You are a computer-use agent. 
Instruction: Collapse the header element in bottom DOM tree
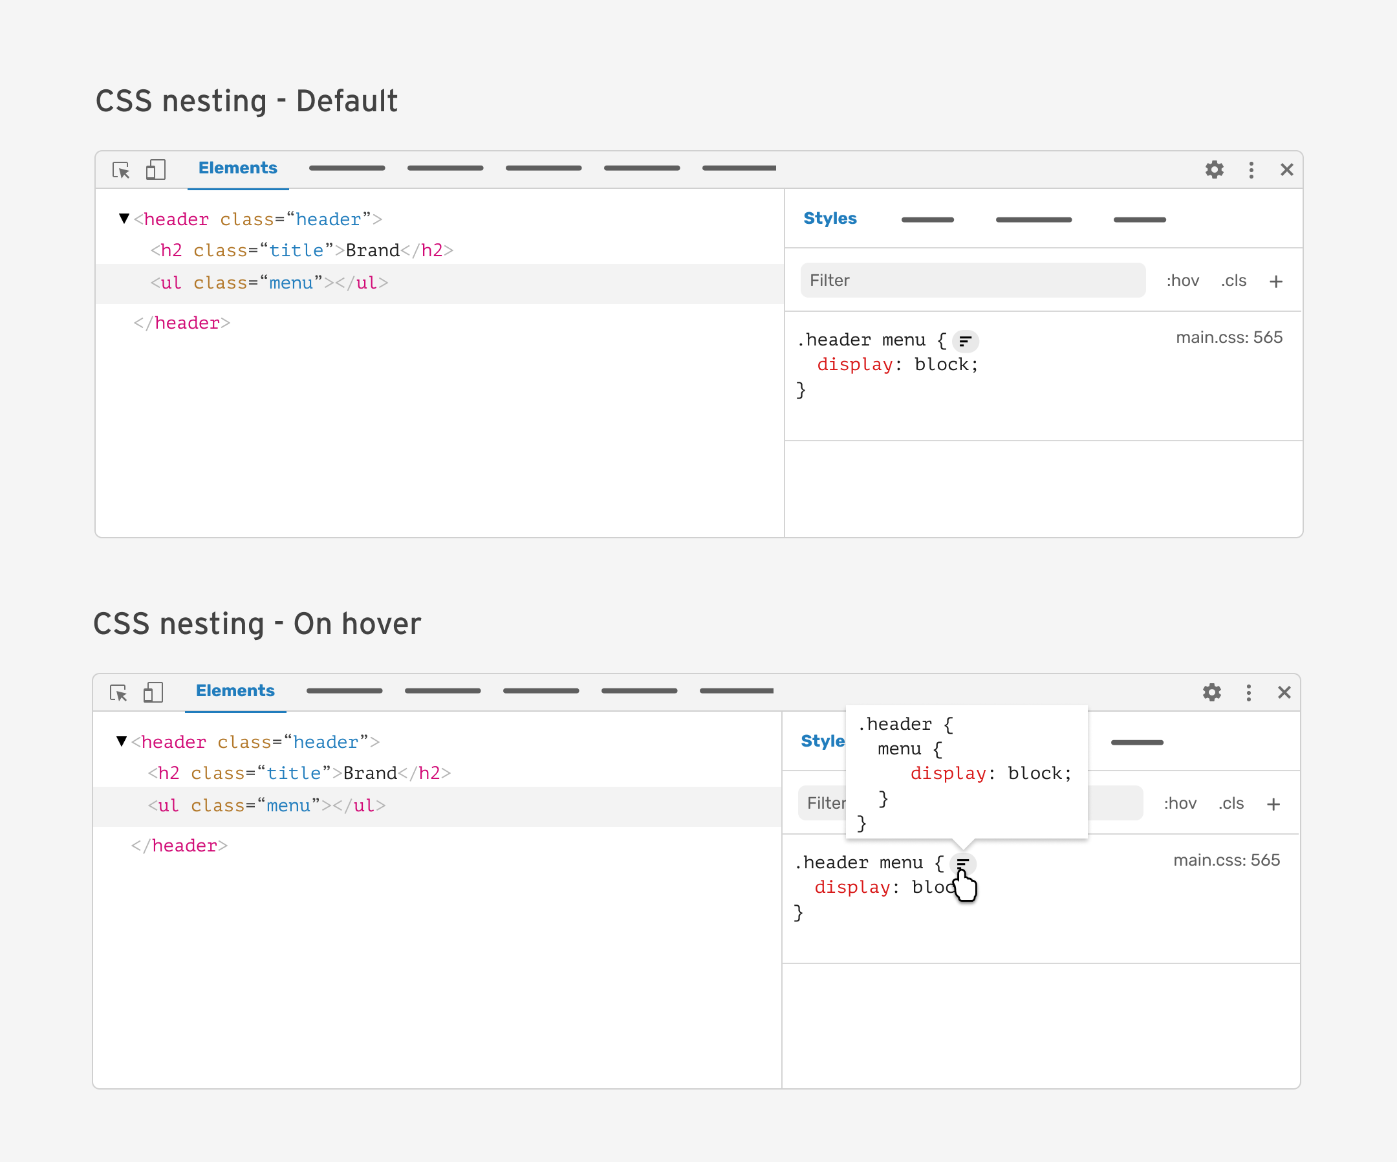click(x=121, y=741)
